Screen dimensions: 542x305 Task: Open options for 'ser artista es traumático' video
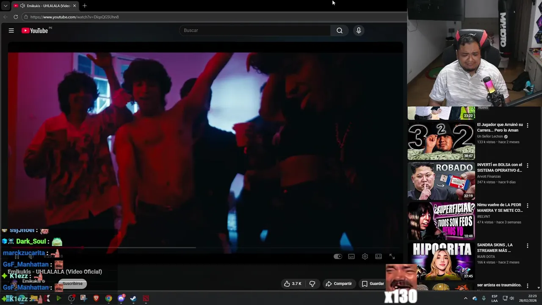pos(528,286)
